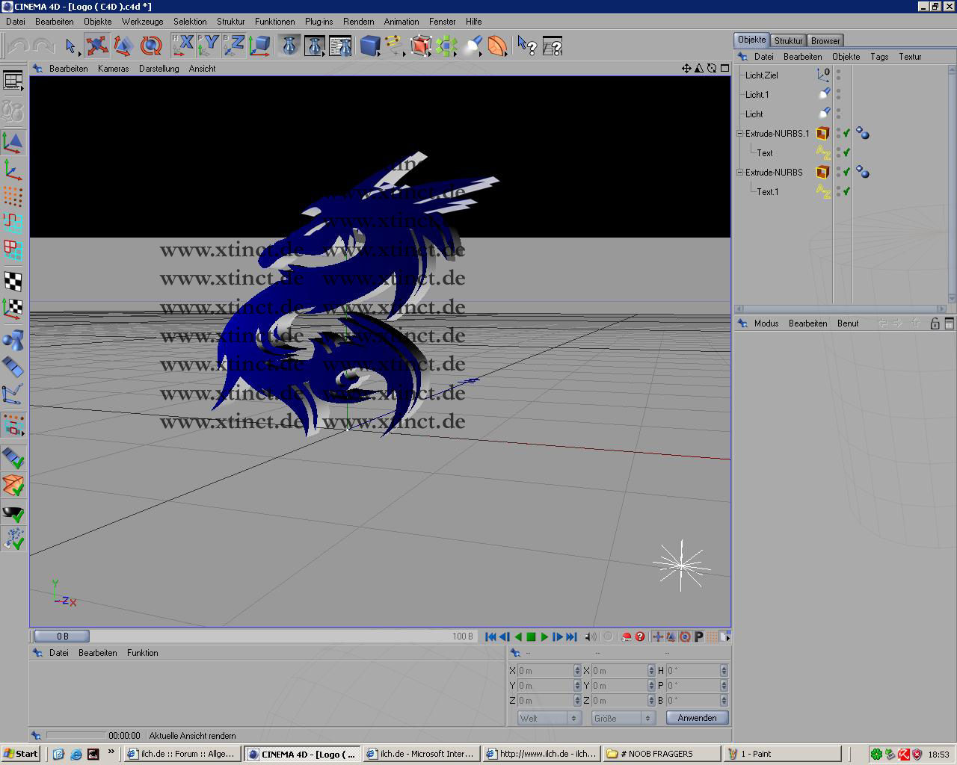The image size is (957, 765).
Task: Click the Anwenden button
Action: [697, 718]
